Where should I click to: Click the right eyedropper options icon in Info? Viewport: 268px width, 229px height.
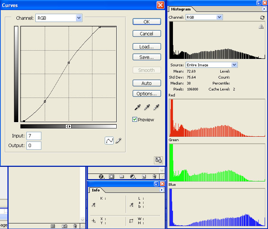pyautogui.click(x=132, y=205)
